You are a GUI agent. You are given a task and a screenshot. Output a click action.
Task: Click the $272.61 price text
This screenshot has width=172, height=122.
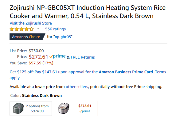tap(38, 57)
